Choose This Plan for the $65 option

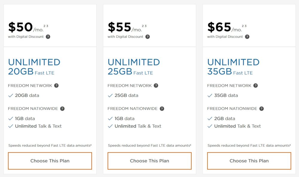pos(249,161)
